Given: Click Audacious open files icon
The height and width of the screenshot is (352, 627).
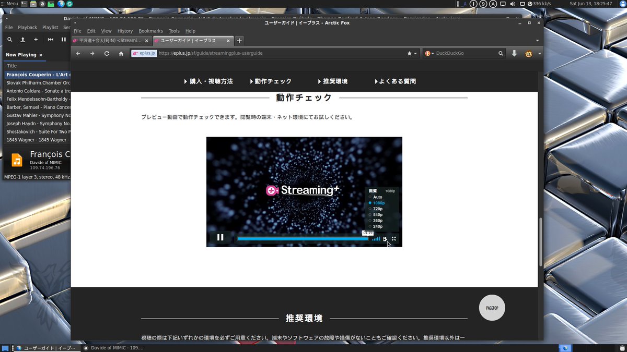Looking at the screenshot, I should (x=22, y=40).
